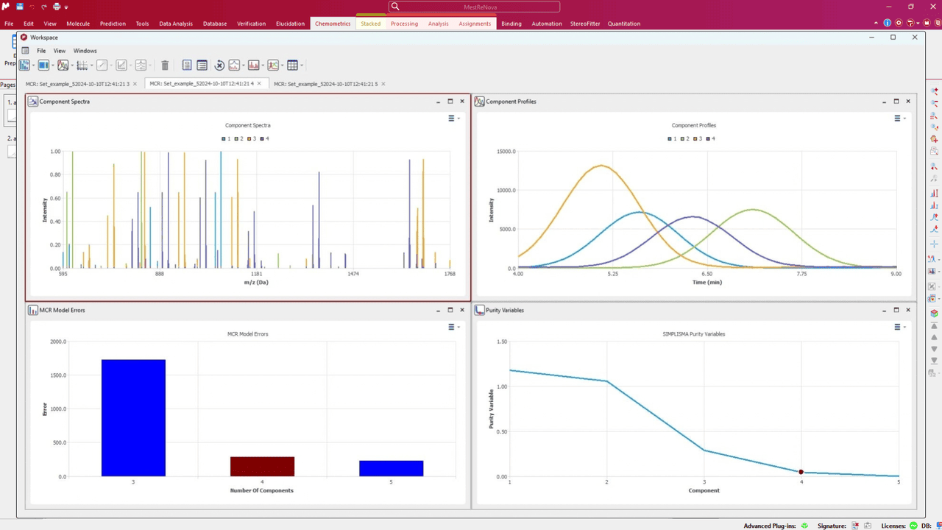Image resolution: width=942 pixels, height=530 pixels.
Task: Click the Component Profiles panel title icon
Action: [479, 102]
